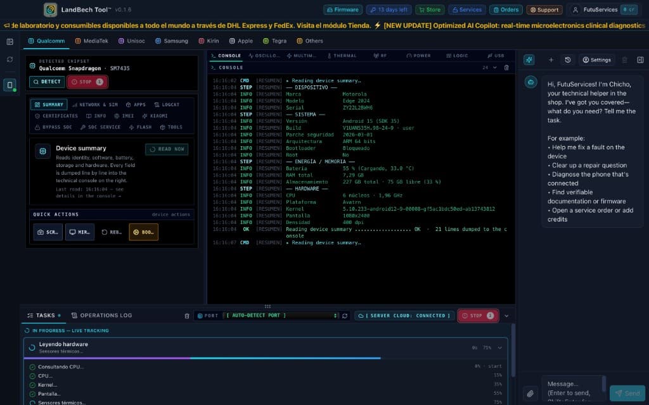Click the chat Message input field

coord(572,389)
